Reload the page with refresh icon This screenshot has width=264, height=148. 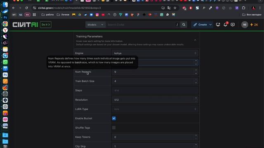pyautogui.click(x=26, y=8)
